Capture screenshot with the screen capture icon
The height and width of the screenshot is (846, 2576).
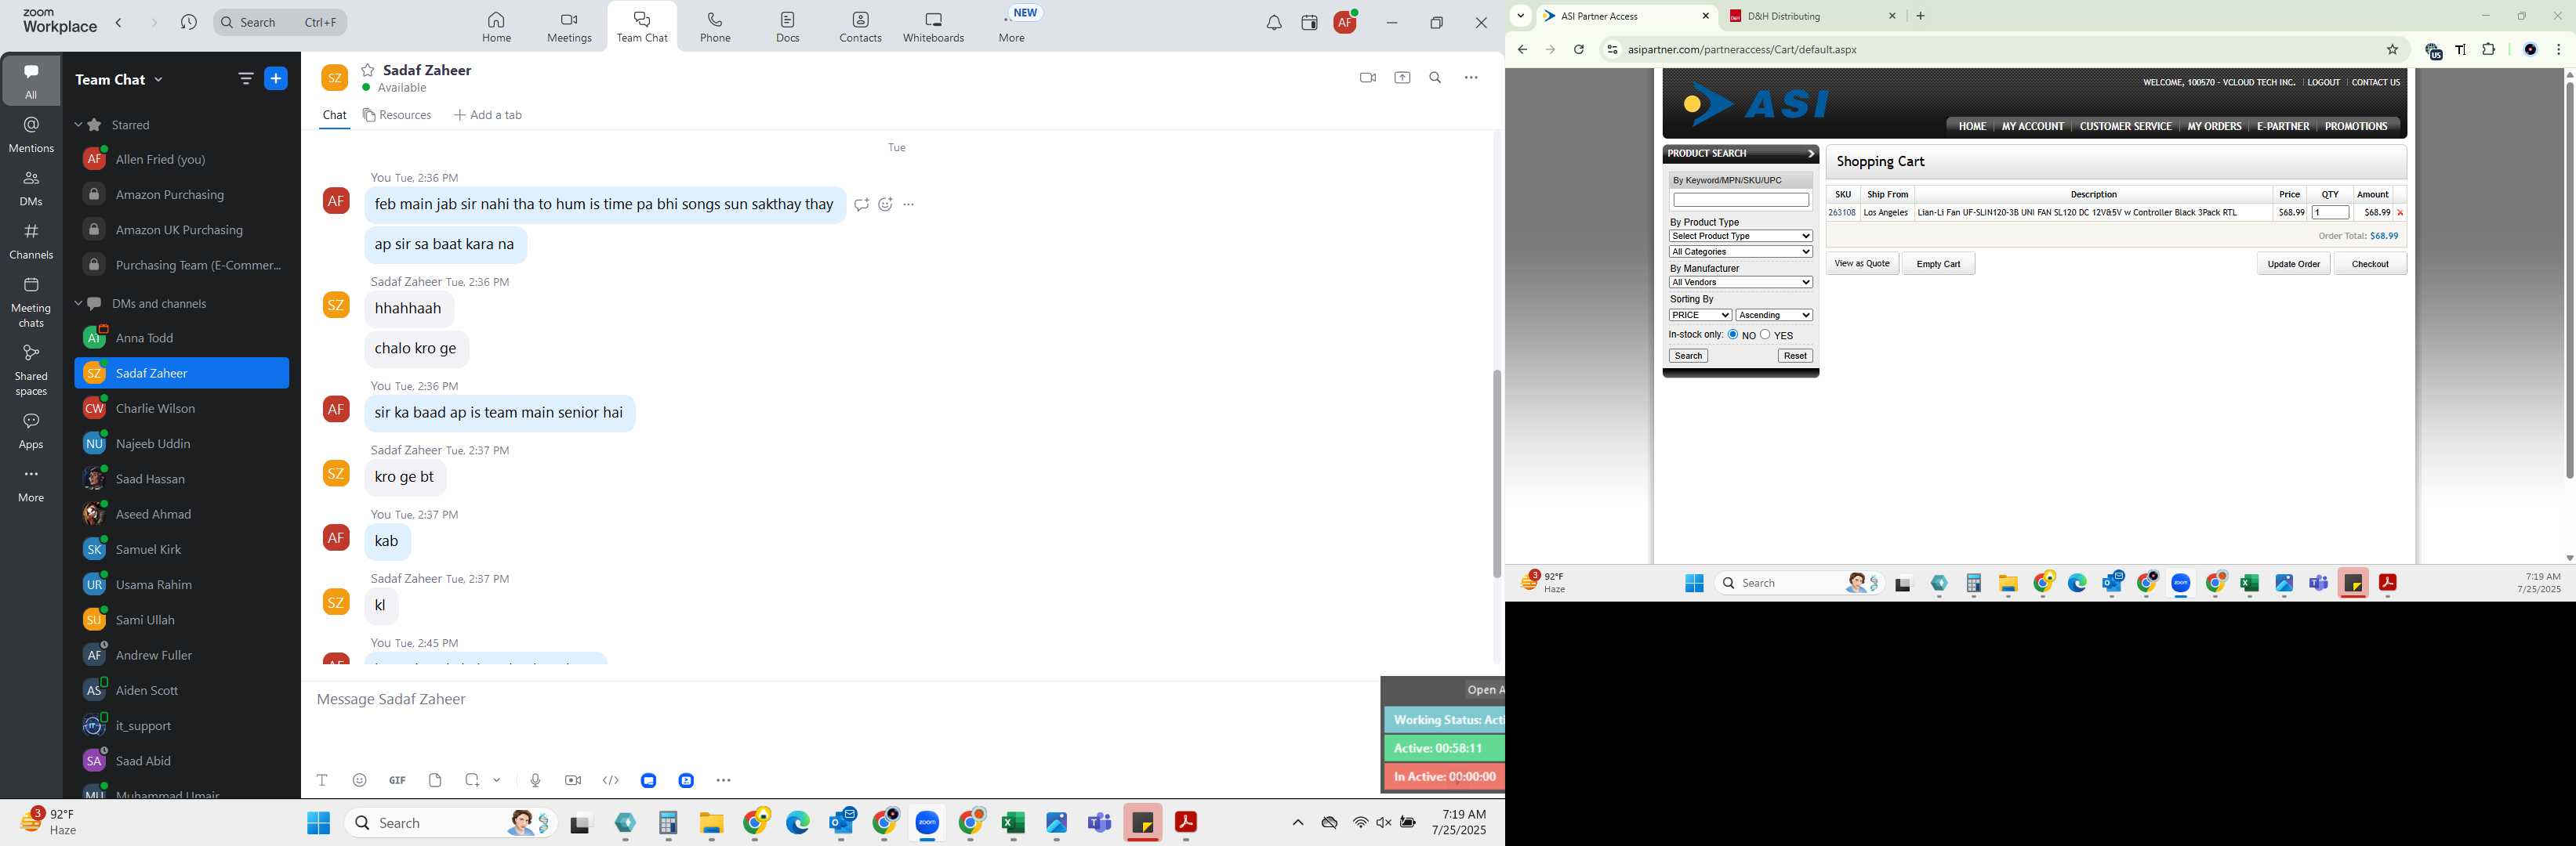(472, 780)
